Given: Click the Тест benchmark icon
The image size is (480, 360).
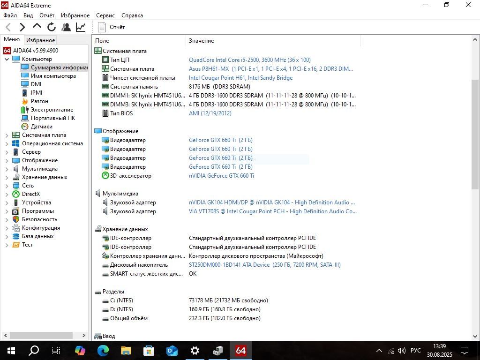Looking at the screenshot, I should [16, 245].
